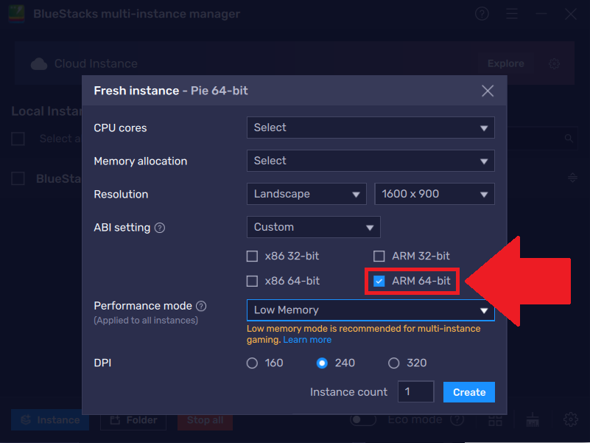Image resolution: width=590 pixels, height=443 pixels.
Task: Open the help icon in manager title bar
Action: tap(482, 14)
